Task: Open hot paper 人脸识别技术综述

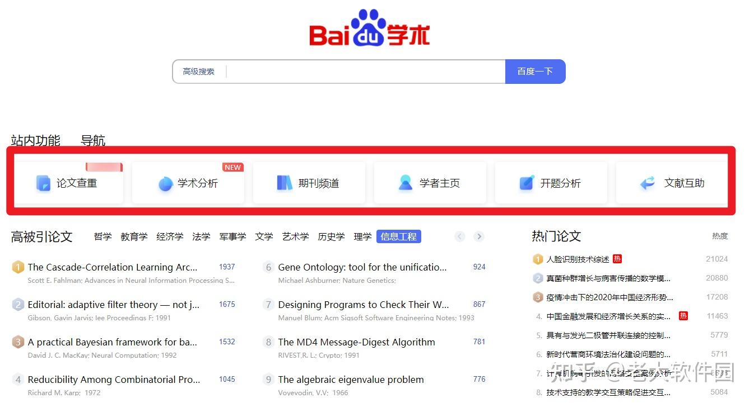Action: point(578,259)
